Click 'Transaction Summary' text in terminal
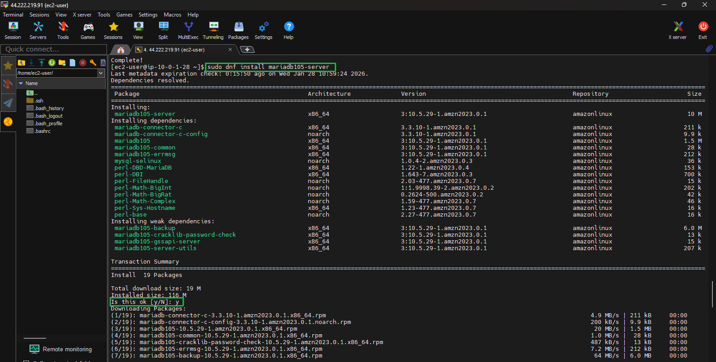Image resolution: width=716 pixels, height=362 pixels. pos(145,262)
